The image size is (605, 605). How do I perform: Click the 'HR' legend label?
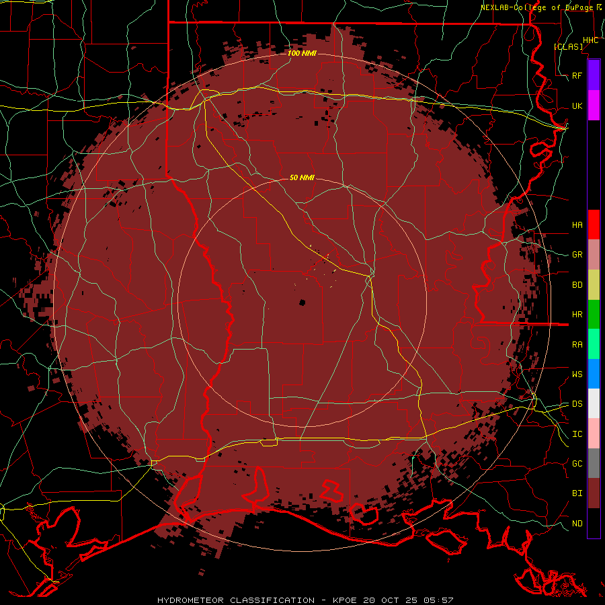(x=577, y=315)
